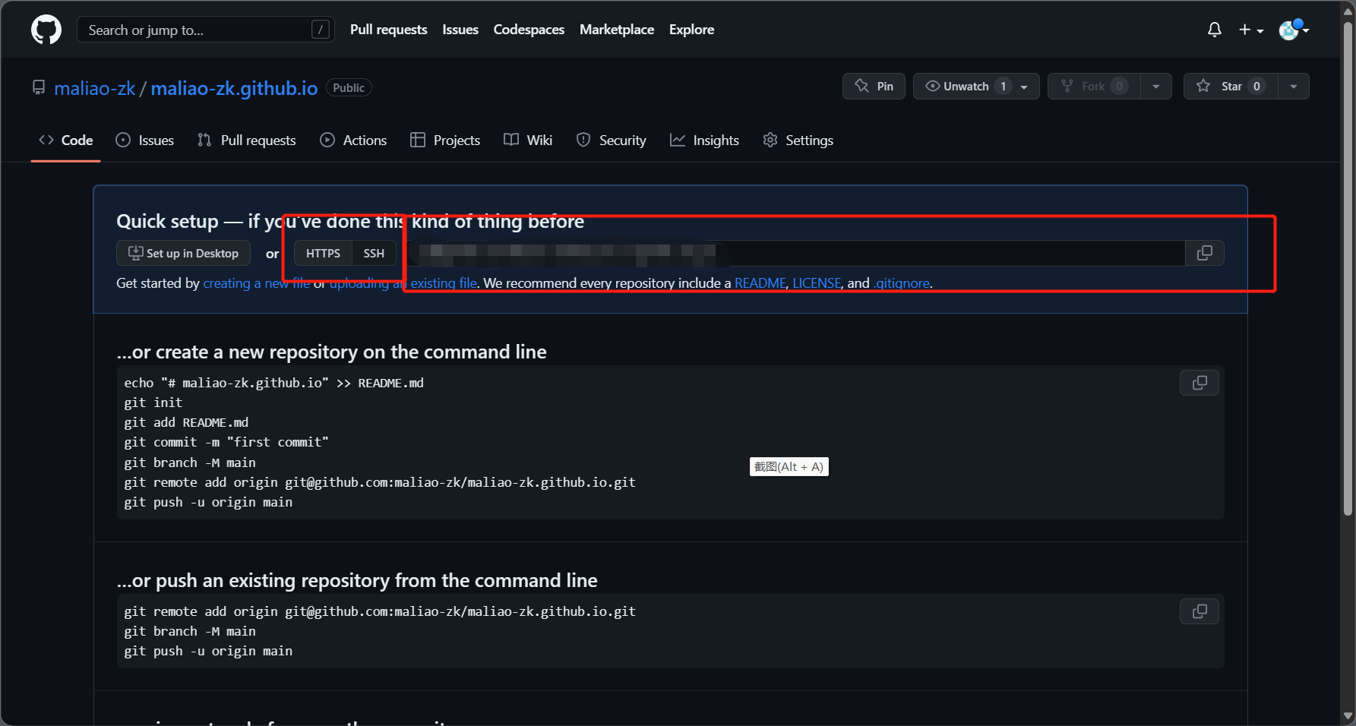Click 'git commit -m "first commit"' line

(x=226, y=442)
